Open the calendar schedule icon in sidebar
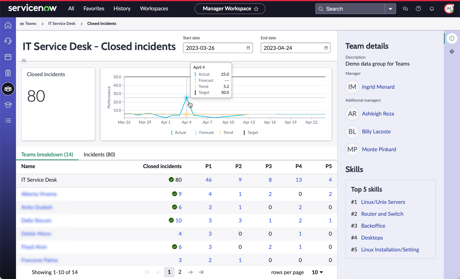460x279 pixels. tap(8, 57)
